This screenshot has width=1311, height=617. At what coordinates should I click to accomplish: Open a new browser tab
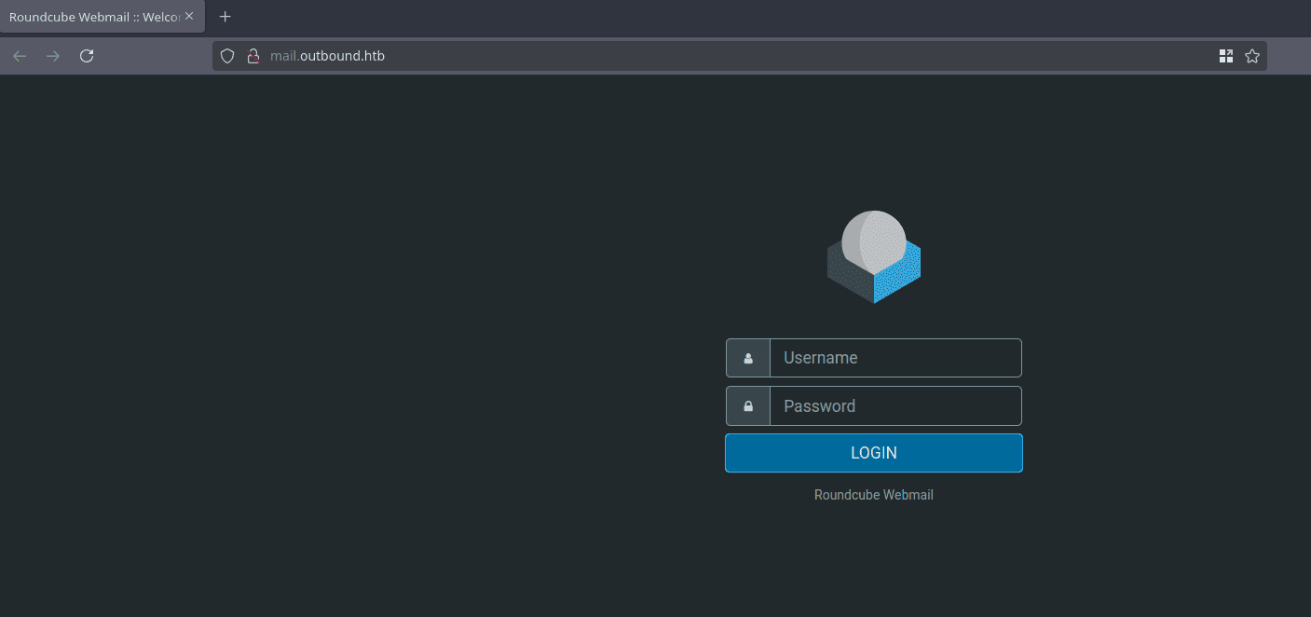[x=225, y=17]
